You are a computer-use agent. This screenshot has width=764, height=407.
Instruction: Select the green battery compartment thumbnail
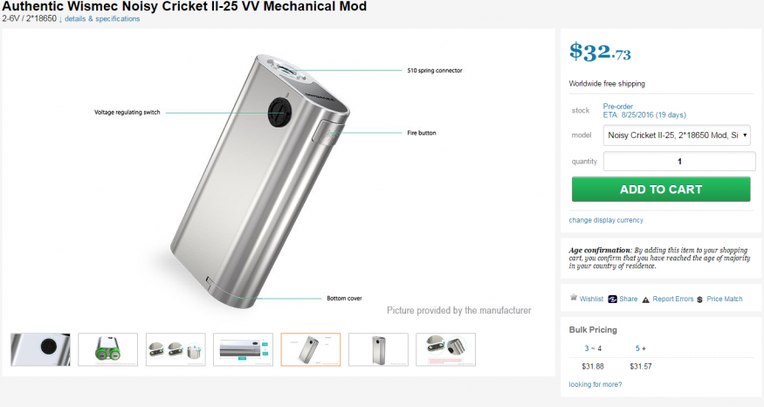coord(108,349)
